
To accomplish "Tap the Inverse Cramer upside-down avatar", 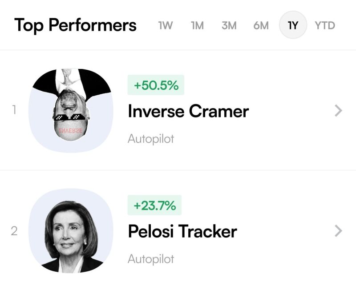I will 71,110.
